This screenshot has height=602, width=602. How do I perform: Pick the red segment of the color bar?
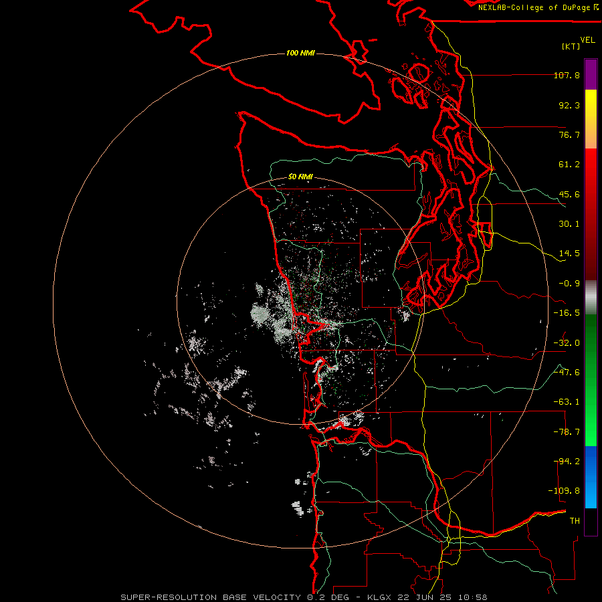591,214
